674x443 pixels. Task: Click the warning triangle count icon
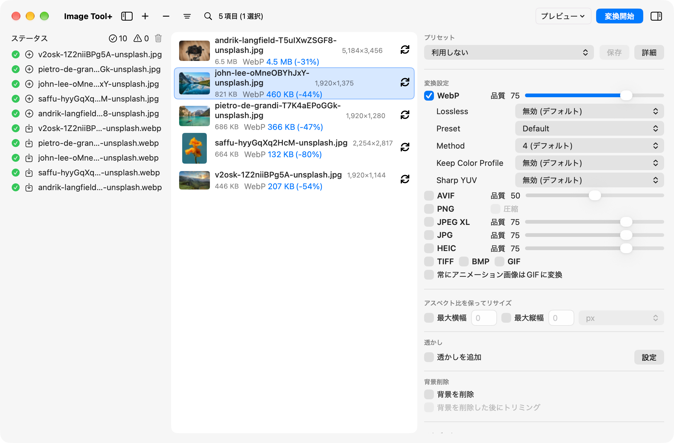138,38
